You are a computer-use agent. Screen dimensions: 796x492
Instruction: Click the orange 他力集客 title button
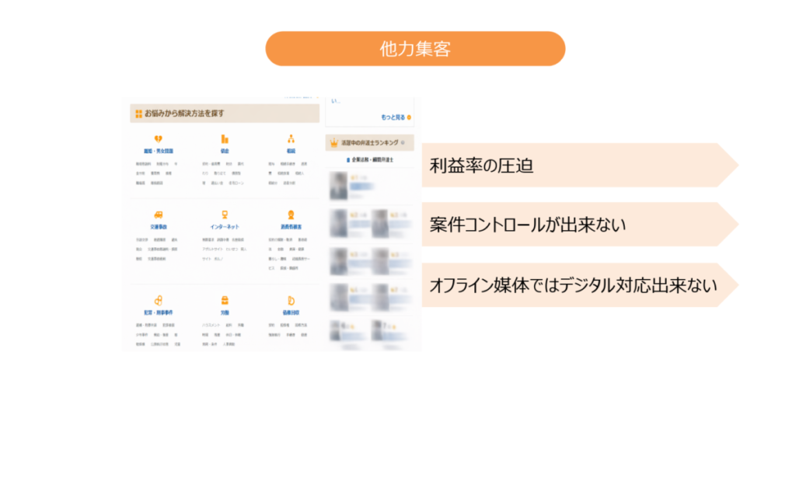click(415, 49)
